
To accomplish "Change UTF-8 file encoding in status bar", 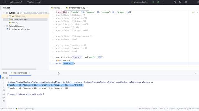I will coord(162,109).
